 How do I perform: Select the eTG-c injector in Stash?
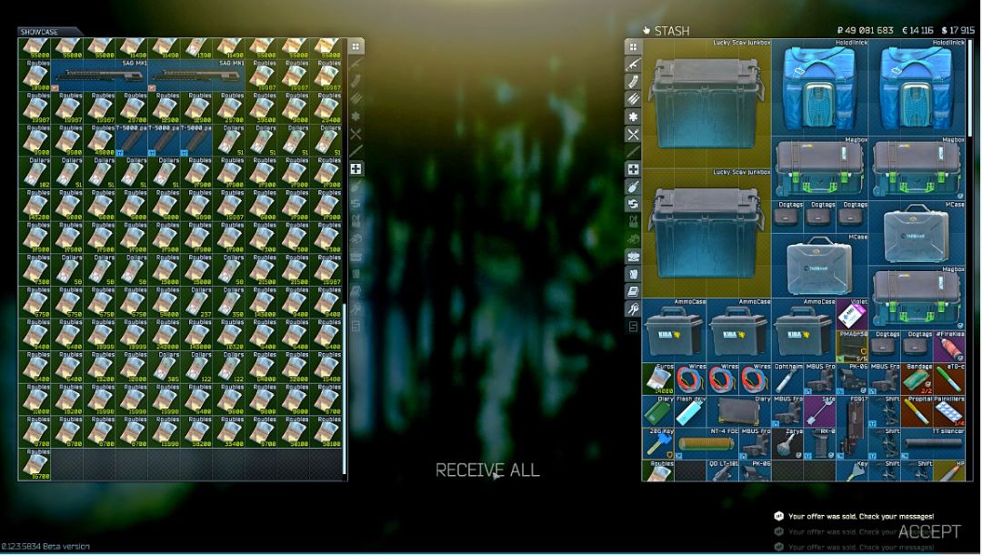(x=949, y=379)
